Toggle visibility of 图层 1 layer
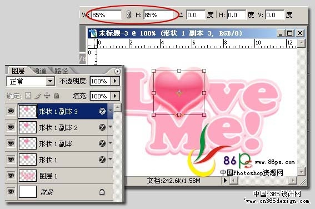The height and width of the screenshot is (209, 315). (11, 175)
